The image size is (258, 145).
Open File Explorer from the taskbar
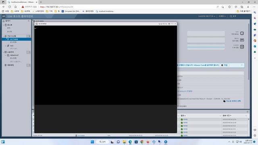pyautogui.click(x=124, y=142)
